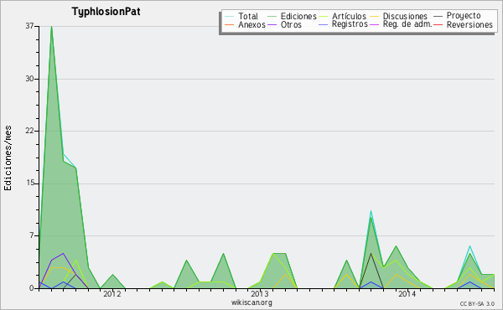The height and width of the screenshot is (310, 503).
Task: Select the Anexos legend entry
Action: (x=245, y=24)
